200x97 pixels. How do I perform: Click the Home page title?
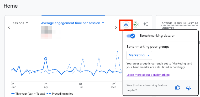tap(11, 6)
